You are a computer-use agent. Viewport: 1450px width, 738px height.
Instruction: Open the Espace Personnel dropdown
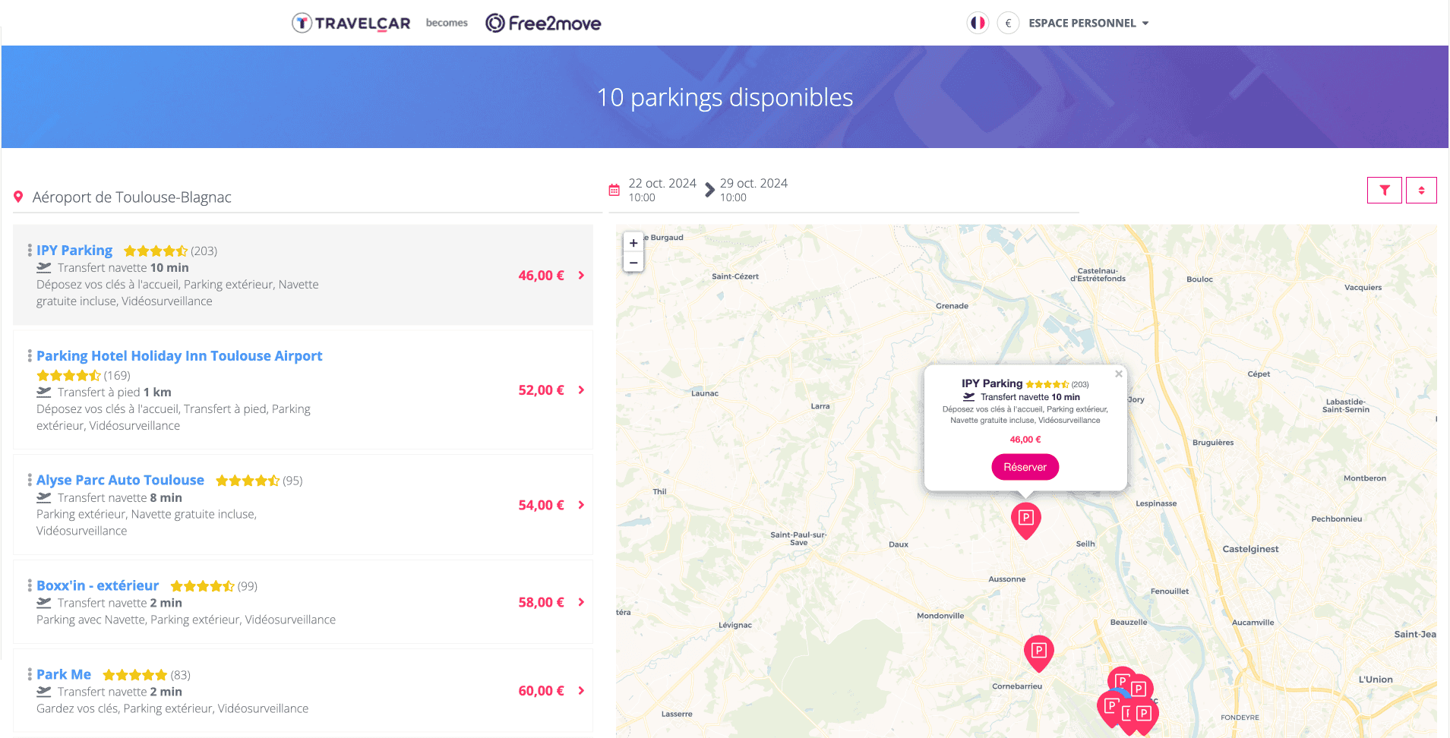coord(1088,23)
